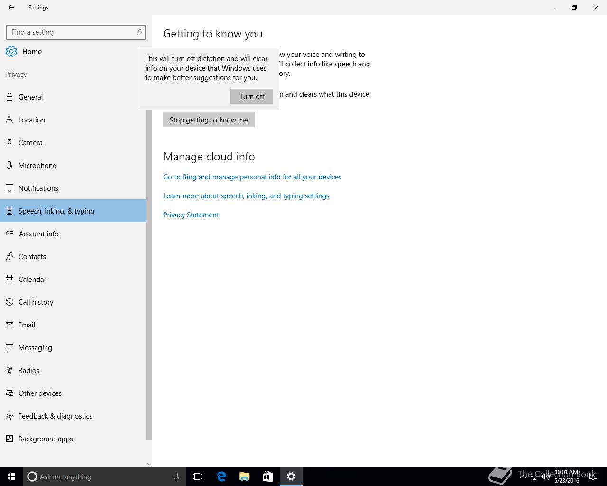
Task: Select Contacts privacy category
Action: coord(73,256)
